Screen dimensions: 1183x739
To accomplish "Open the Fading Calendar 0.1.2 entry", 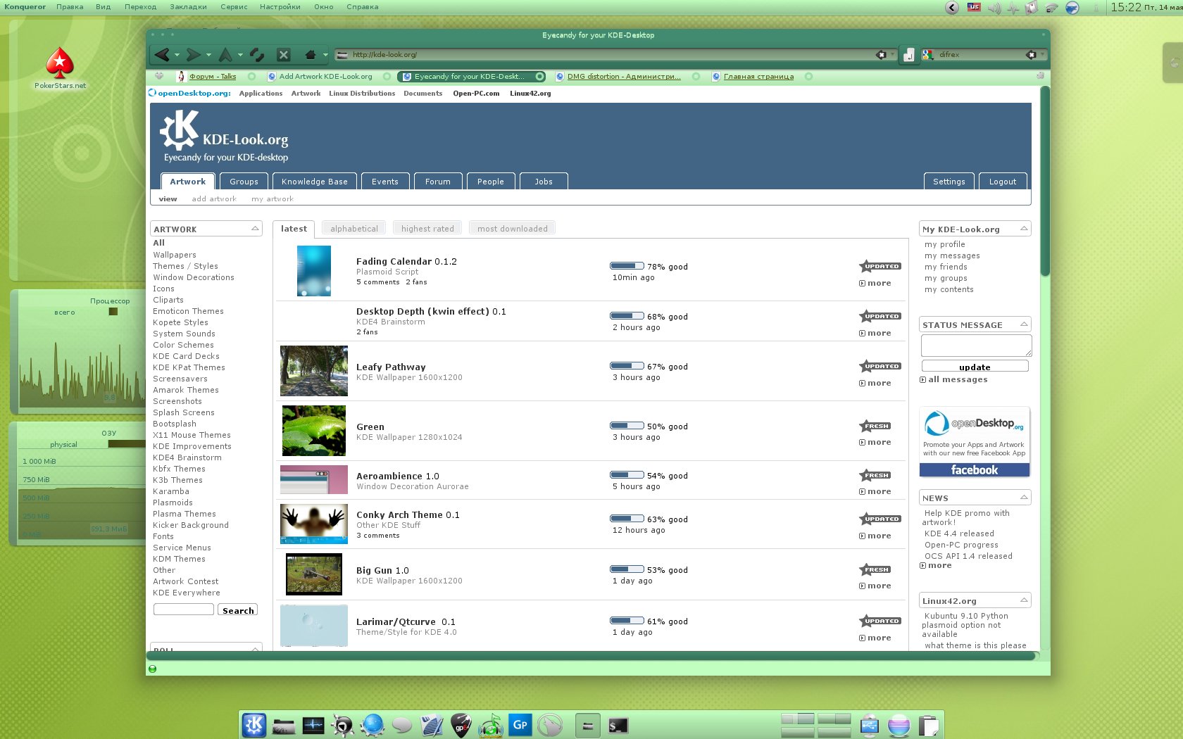I will (406, 261).
